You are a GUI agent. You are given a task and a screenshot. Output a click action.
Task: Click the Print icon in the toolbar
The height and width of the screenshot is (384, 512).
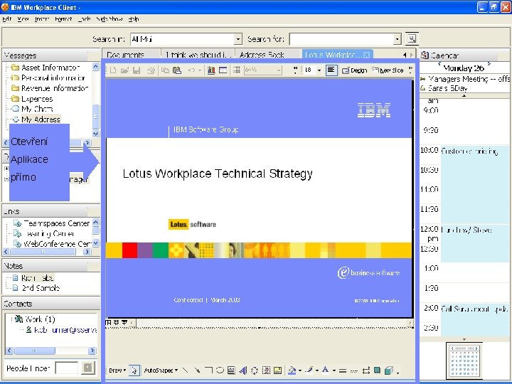[151, 70]
